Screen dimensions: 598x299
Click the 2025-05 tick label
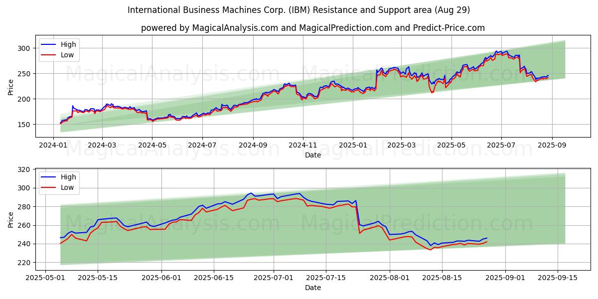click(x=451, y=146)
